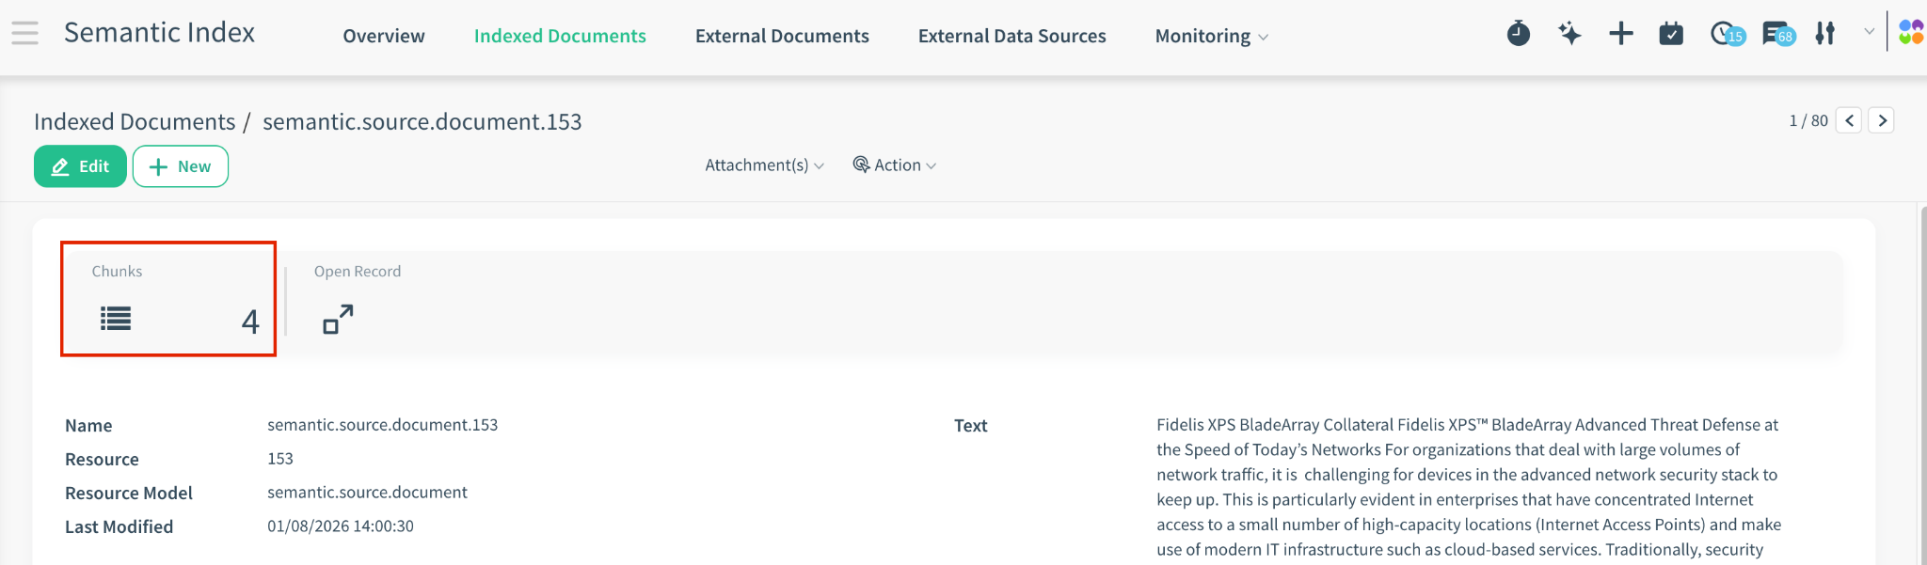Open activities clock with 15 badge
1927x565 pixels.
point(1725,34)
